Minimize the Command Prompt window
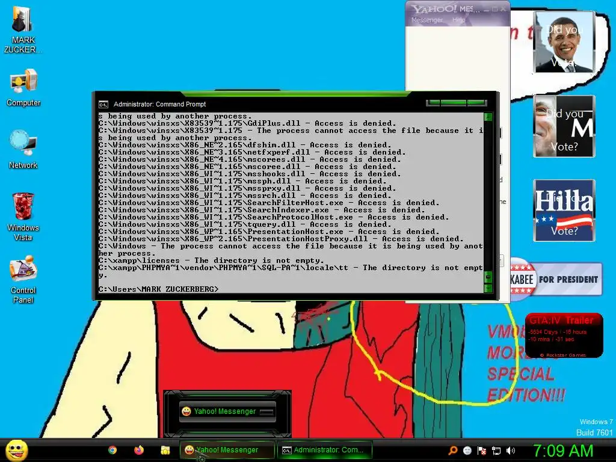 (x=434, y=102)
